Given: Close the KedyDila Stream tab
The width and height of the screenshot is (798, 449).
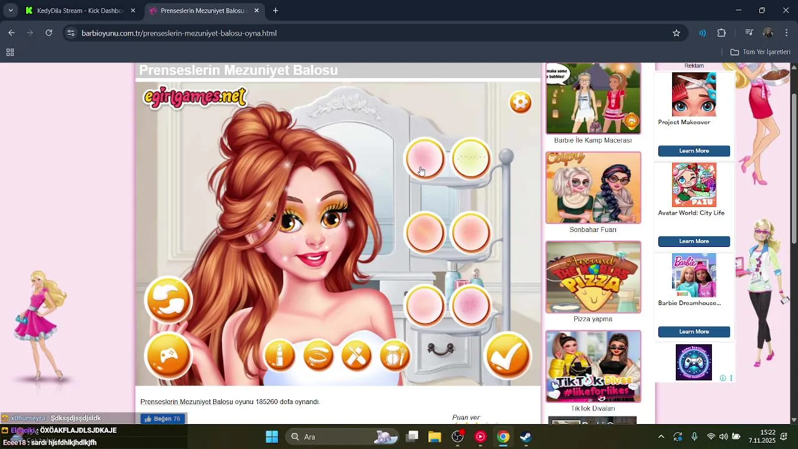Looking at the screenshot, I should point(133,11).
